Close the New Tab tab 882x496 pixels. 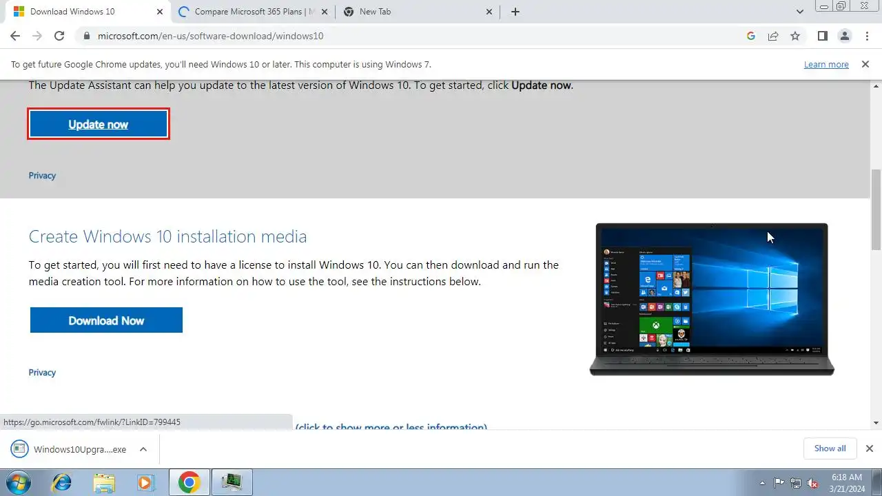tap(489, 12)
